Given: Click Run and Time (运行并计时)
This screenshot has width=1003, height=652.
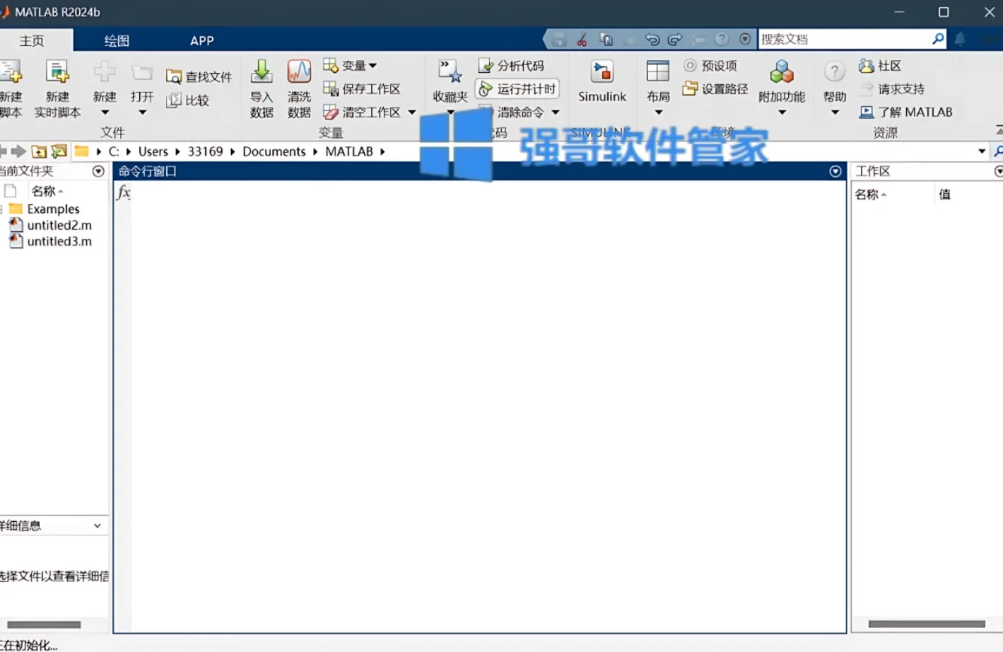Looking at the screenshot, I should click(517, 88).
